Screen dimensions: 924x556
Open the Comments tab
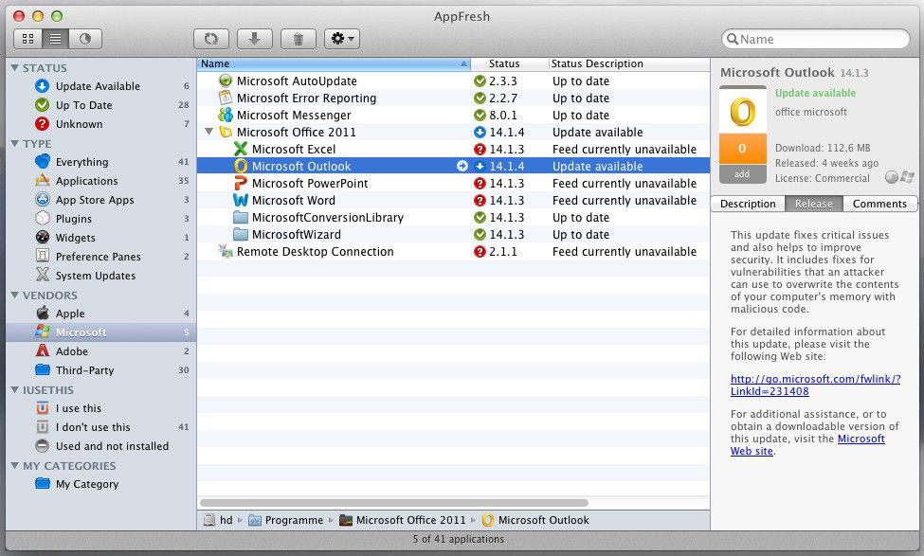pos(879,204)
